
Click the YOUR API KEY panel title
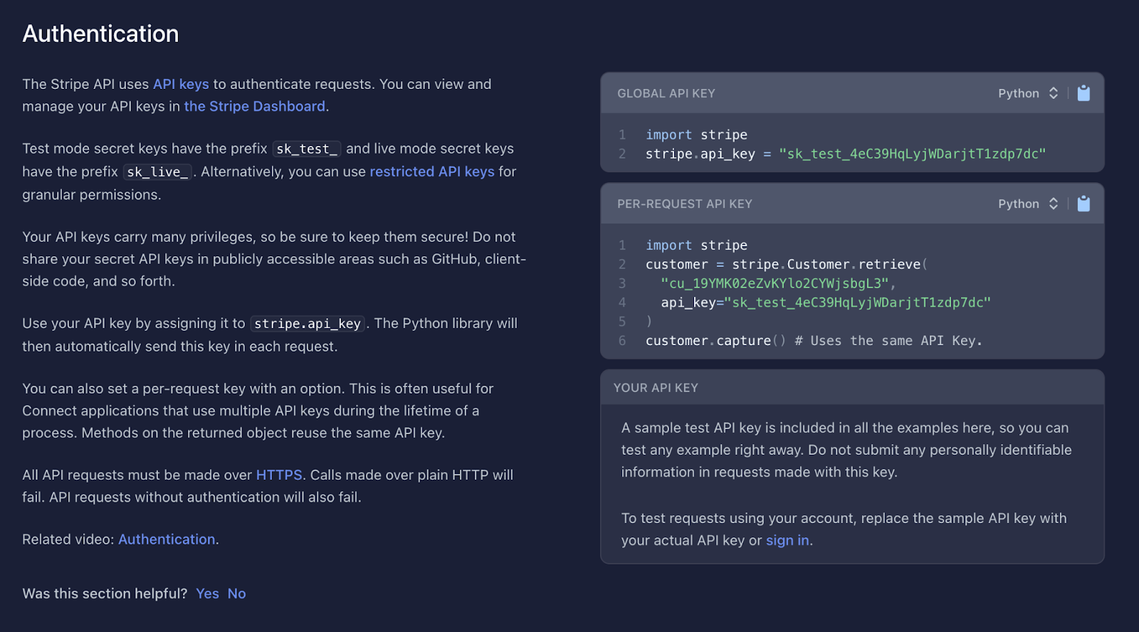tap(656, 388)
